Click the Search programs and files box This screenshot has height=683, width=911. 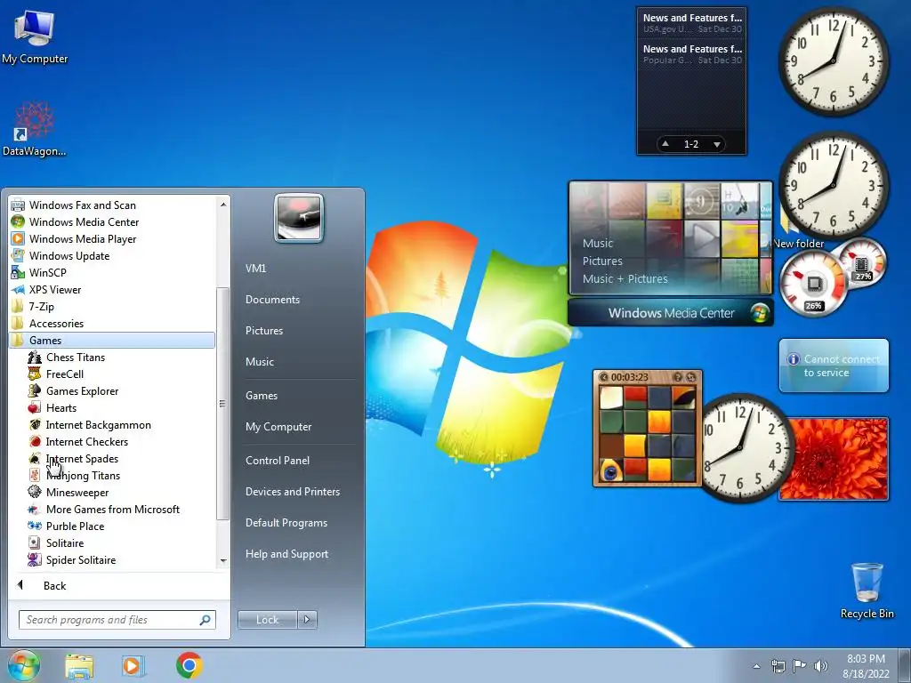point(117,620)
